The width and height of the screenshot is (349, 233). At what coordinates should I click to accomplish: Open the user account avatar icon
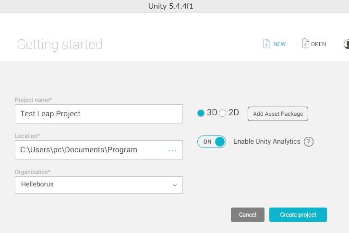point(346,44)
